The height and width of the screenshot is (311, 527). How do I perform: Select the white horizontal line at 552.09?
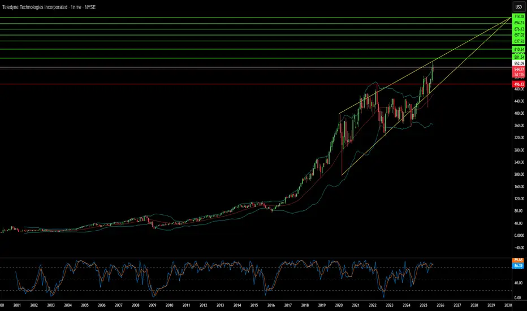click(x=256, y=67)
